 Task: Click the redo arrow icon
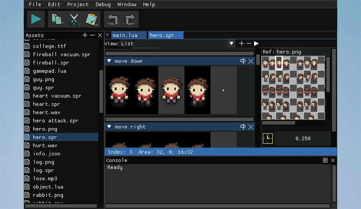click(130, 19)
